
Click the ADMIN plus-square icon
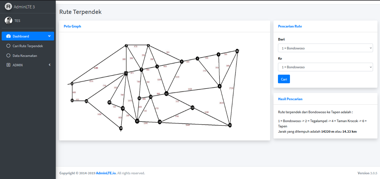pos(8,65)
